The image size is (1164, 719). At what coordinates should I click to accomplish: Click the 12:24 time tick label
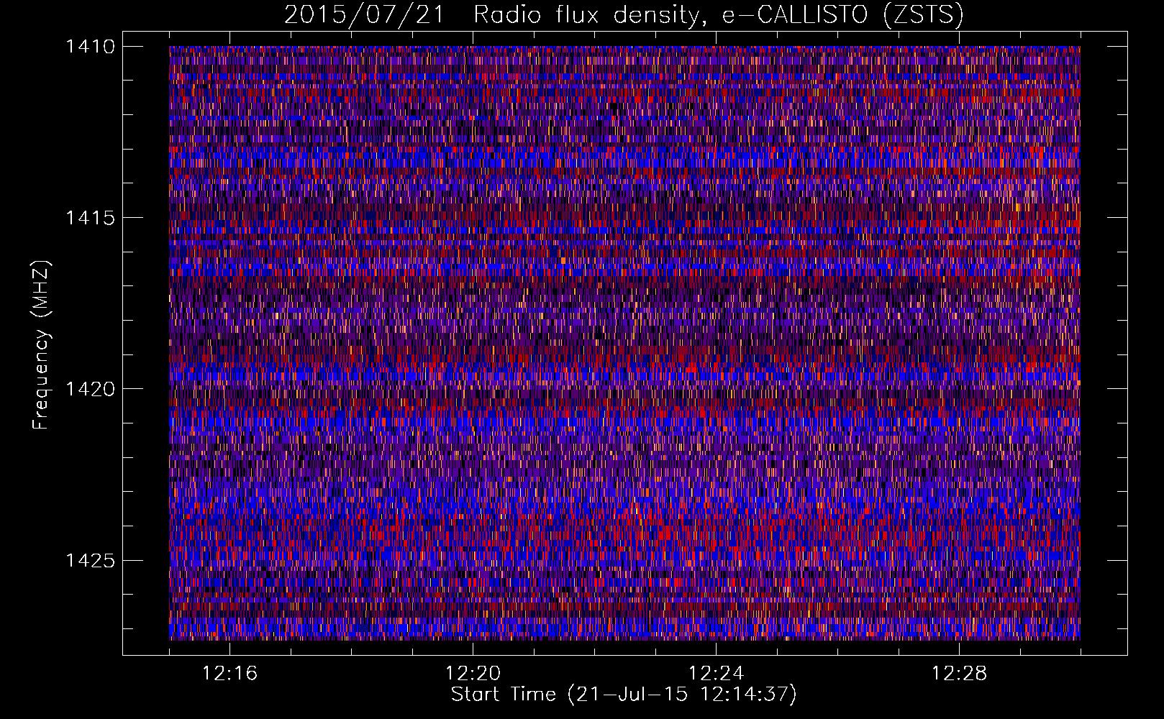(716, 674)
